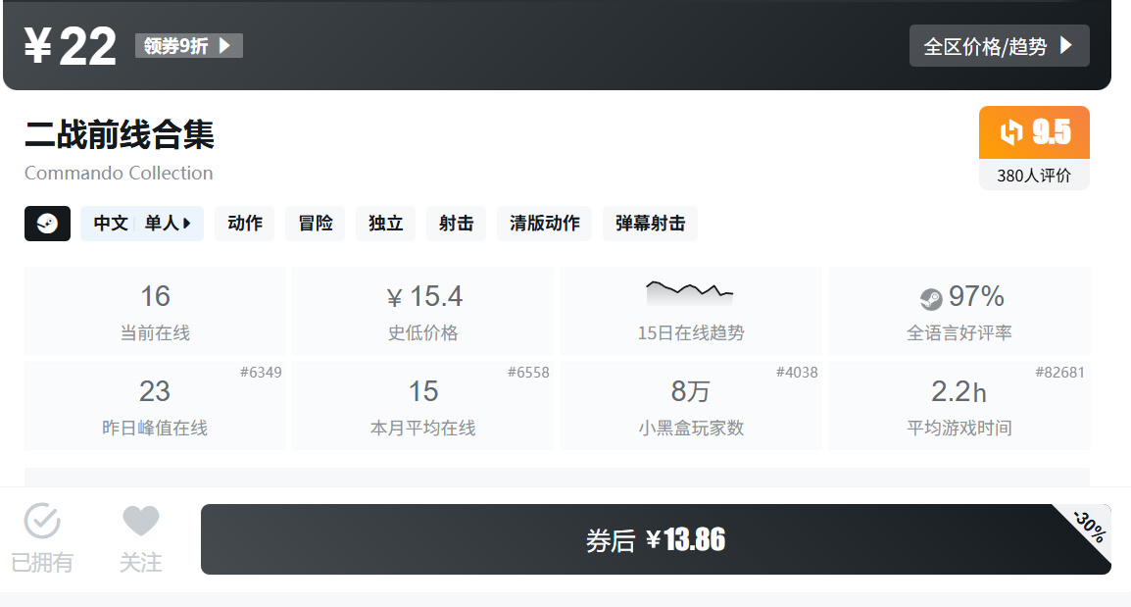The width and height of the screenshot is (1131, 607).
Task: Click the checkmark icon labeled 已拥有
Action: pyautogui.click(x=41, y=521)
